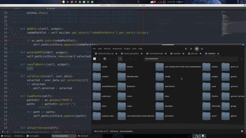Close the gtk-tuts tab

[x=201, y=54]
